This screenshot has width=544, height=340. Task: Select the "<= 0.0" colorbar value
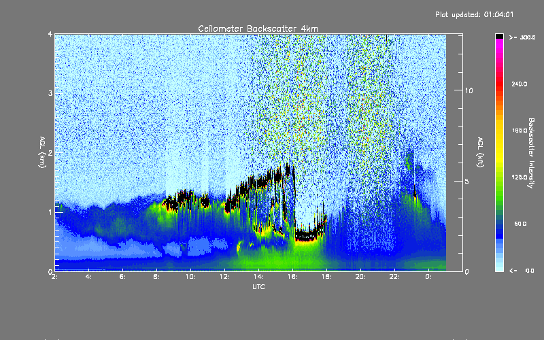[522, 271]
